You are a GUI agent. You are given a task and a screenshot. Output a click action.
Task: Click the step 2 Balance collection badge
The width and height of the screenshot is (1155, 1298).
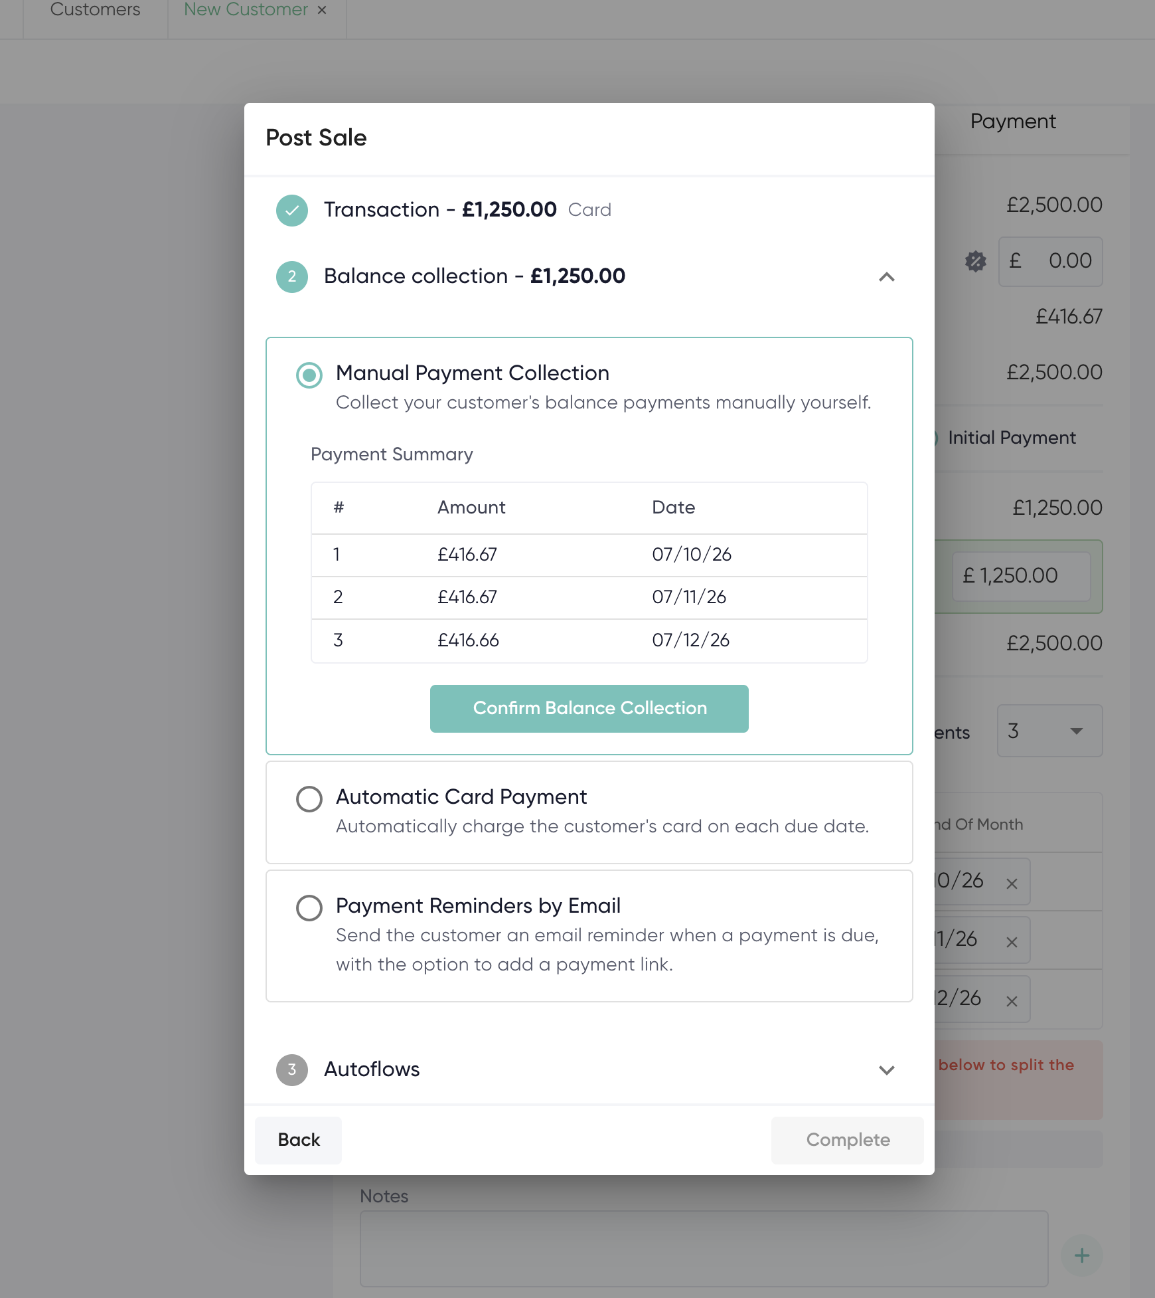(292, 277)
